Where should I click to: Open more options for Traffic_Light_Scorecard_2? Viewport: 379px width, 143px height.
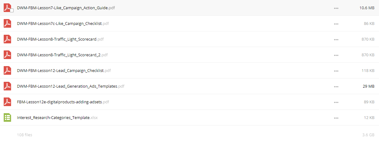pyautogui.click(x=336, y=55)
